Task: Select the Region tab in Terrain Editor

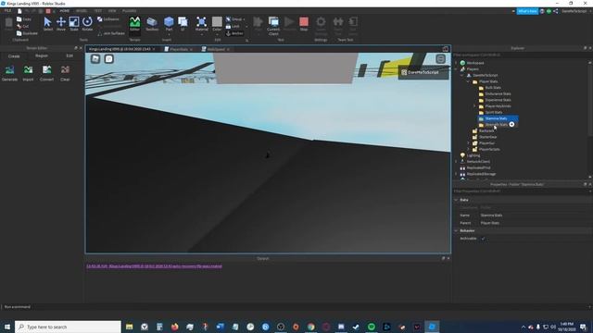Action: (x=42, y=55)
